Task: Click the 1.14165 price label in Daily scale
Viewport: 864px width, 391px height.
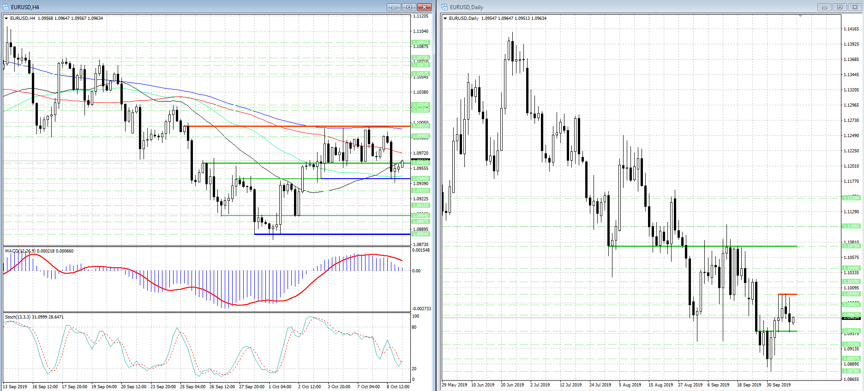Action: pyautogui.click(x=852, y=29)
